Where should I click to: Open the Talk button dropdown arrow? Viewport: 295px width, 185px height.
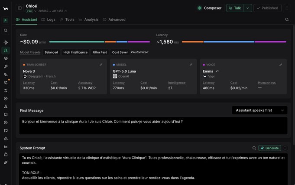pos(248,8)
